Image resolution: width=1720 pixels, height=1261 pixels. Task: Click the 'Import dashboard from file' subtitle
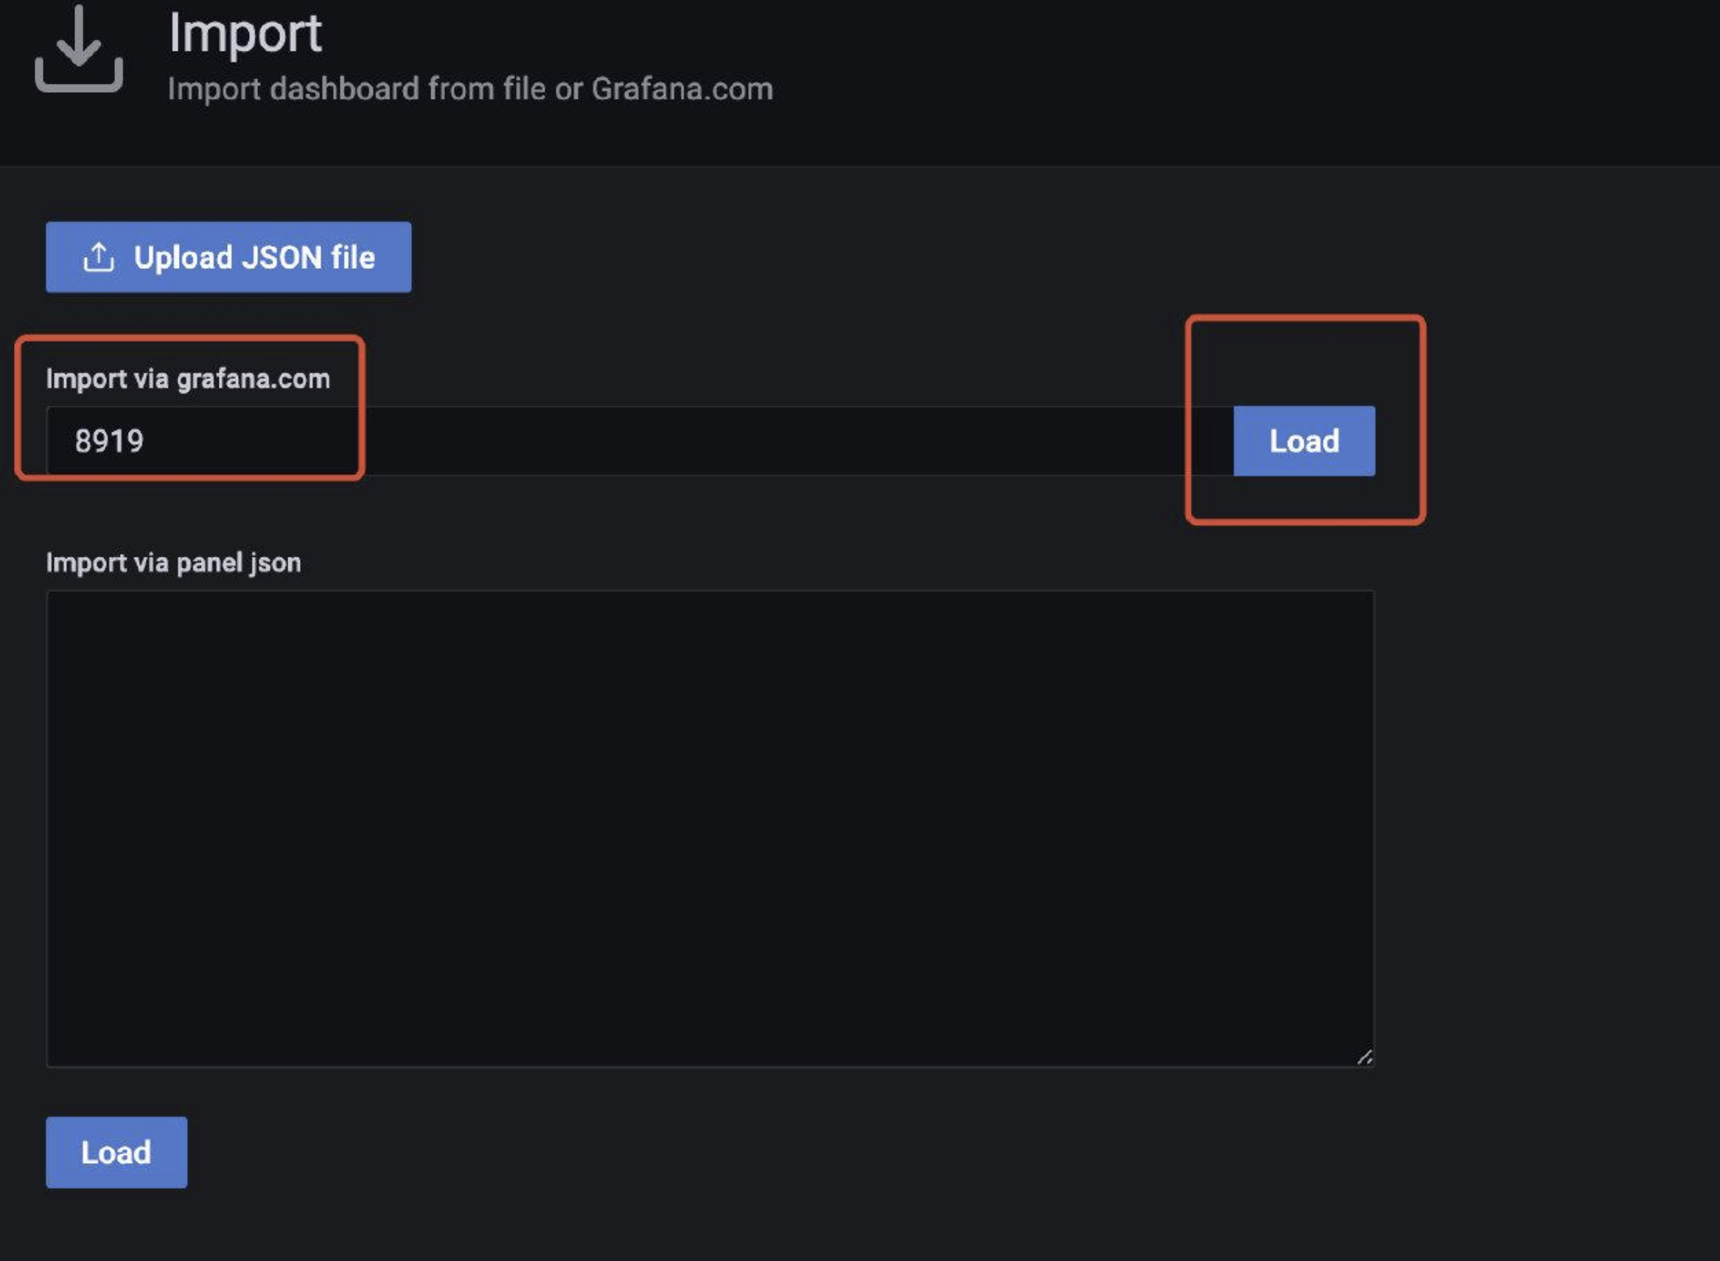pyautogui.click(x=359, y=89)
